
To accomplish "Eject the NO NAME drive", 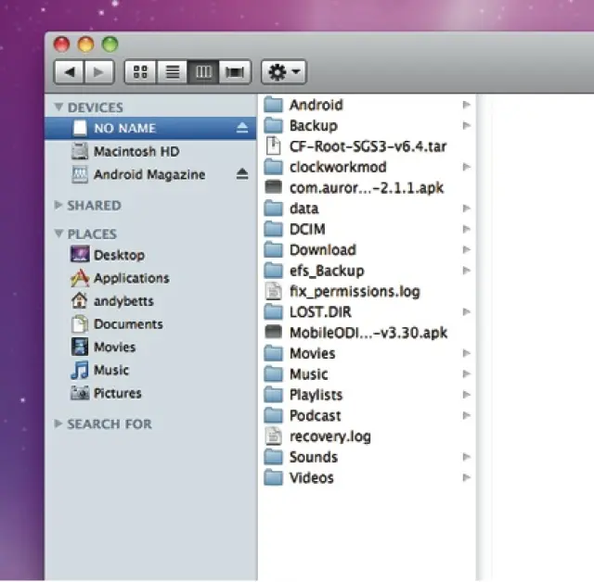I will tap(242, 128).
